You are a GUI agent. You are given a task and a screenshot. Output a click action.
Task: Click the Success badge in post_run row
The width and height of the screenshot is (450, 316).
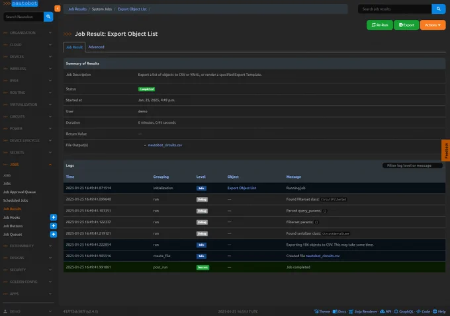[x=202, y=268]
